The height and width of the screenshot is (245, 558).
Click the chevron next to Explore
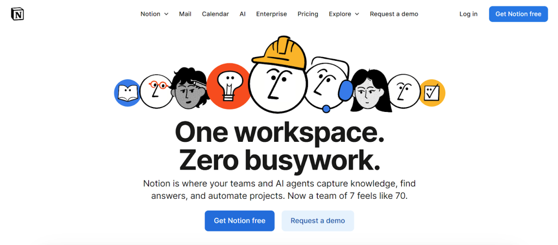pos(357,14)
